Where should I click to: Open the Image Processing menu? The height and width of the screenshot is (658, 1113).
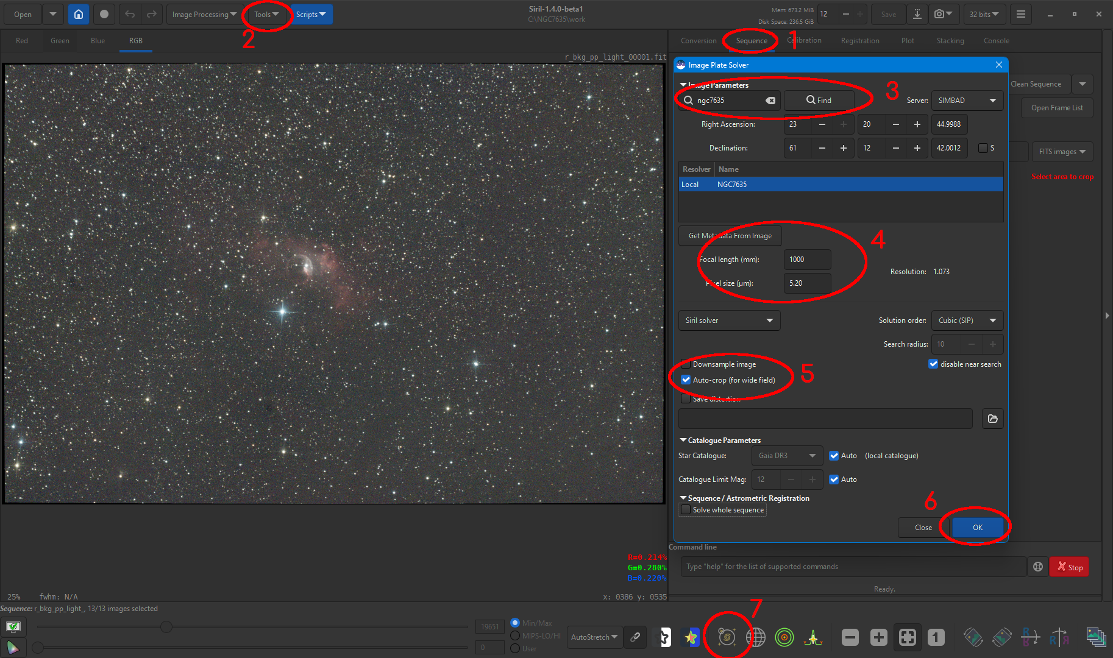click(x=204, y=14)
